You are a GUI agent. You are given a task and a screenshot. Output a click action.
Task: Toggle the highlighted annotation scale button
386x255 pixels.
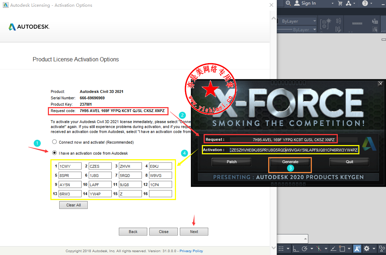[357, 249]
